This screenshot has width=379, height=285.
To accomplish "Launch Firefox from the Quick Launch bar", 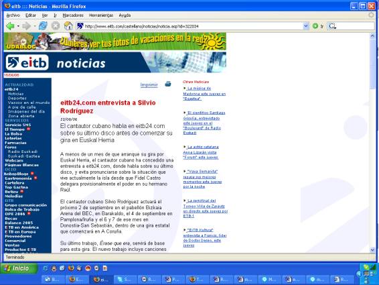I will 71,268.
